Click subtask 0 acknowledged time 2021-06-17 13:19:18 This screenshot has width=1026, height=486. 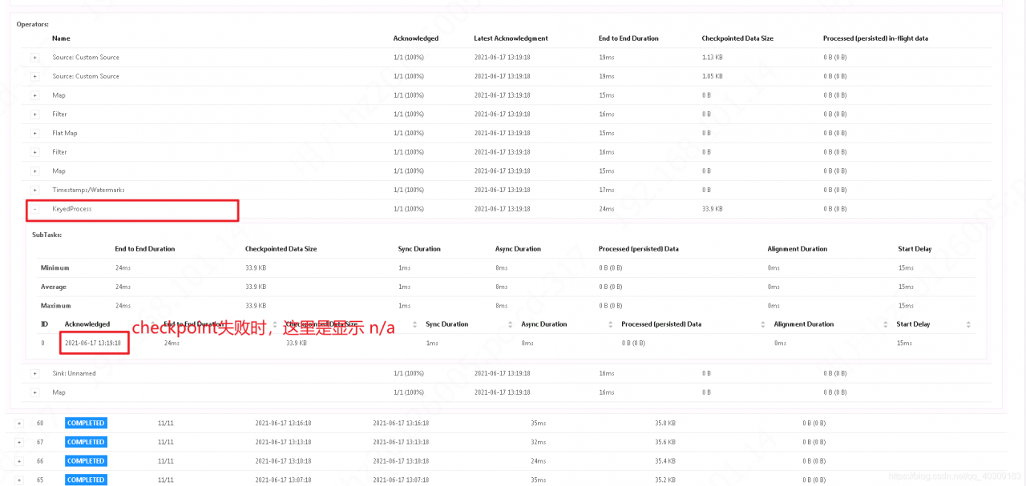(93, 343)
